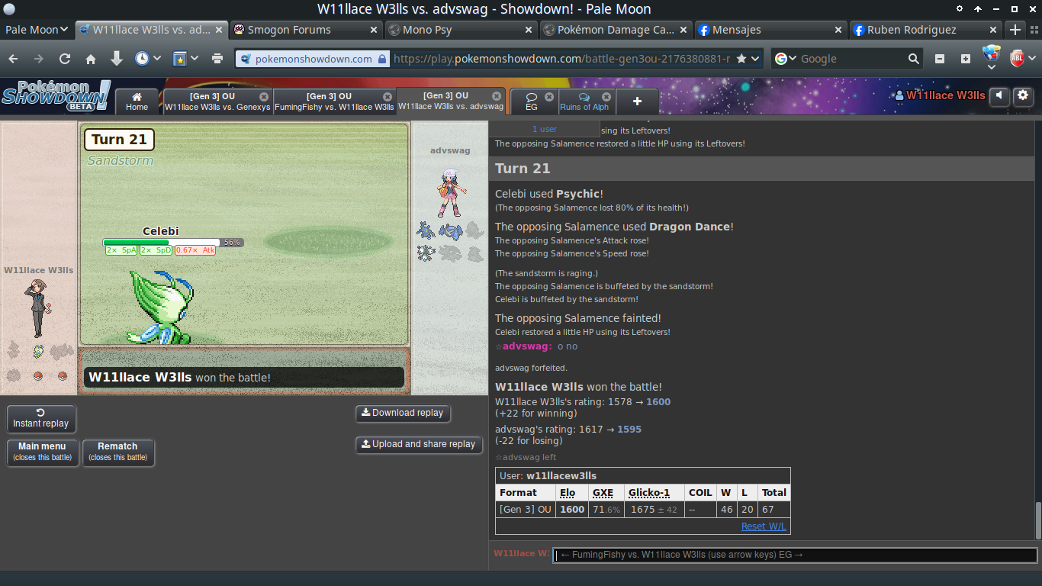The height and width of the screenshot is (586, 1042).
Task: Click the Rematch button
Action: point(117,452)
